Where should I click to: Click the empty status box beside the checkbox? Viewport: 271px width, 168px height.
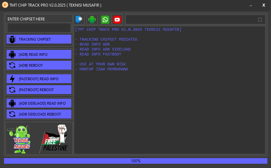coord(190,19)
